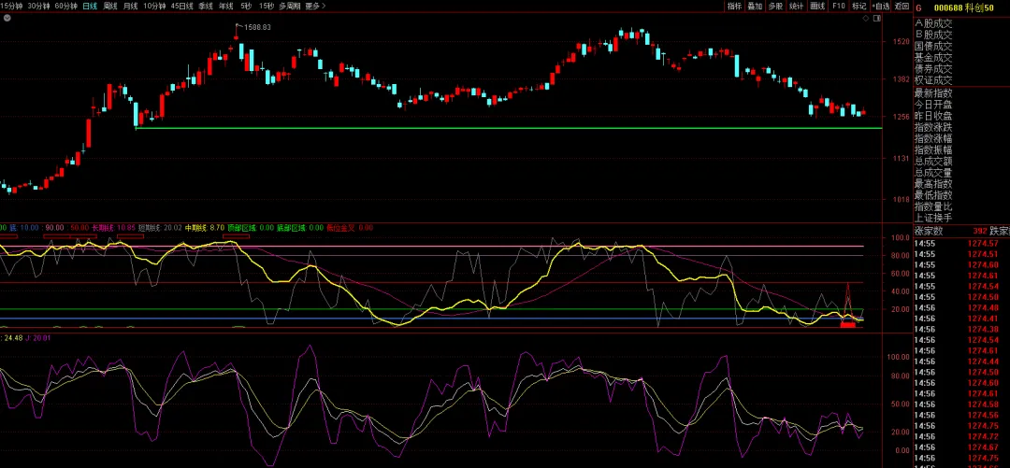Open the 统计 statistics button
Image resolution: width=1010 pixels, height=468 pixels.
pos(796,6)
